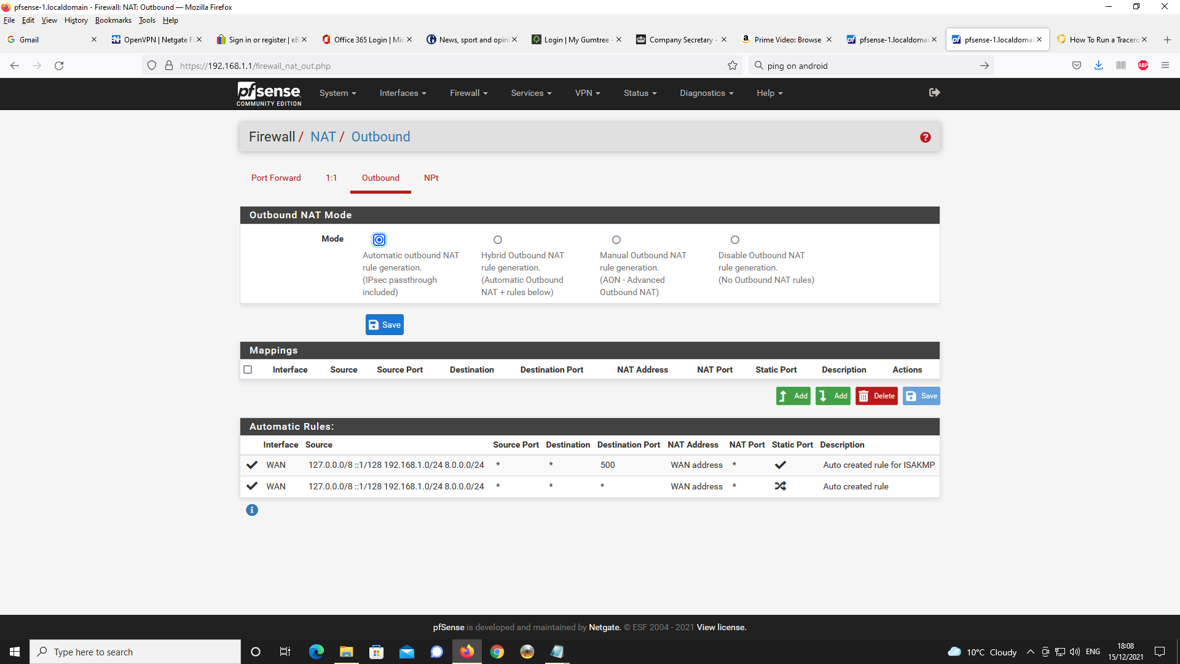Select Hybrid Outbound NAT mode
This screenshot has width=1180, height=664.
click(x=498, y=240)
